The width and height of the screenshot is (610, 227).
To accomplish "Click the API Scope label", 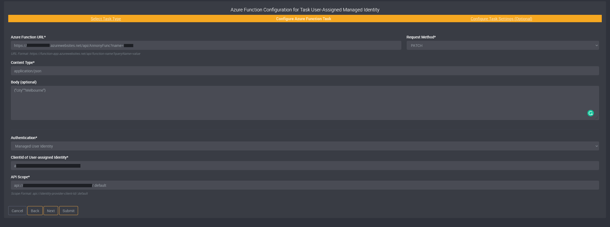I will pos(20,177).
